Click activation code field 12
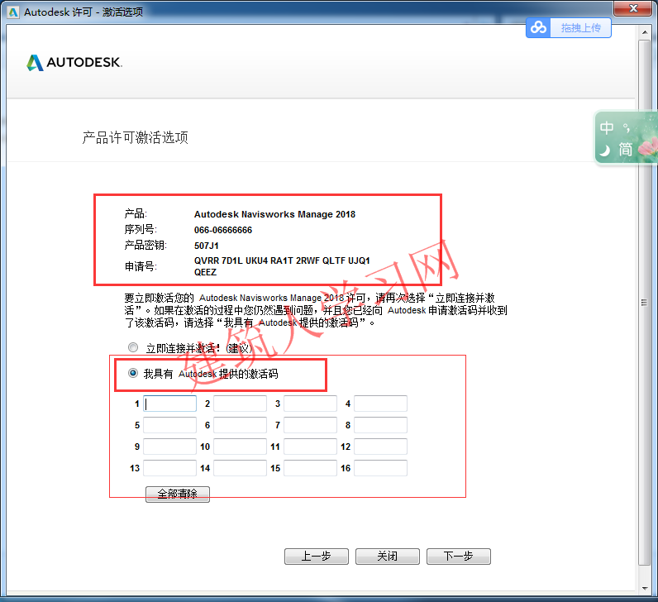This screenshot has height=602, width=658. point(380,447)
